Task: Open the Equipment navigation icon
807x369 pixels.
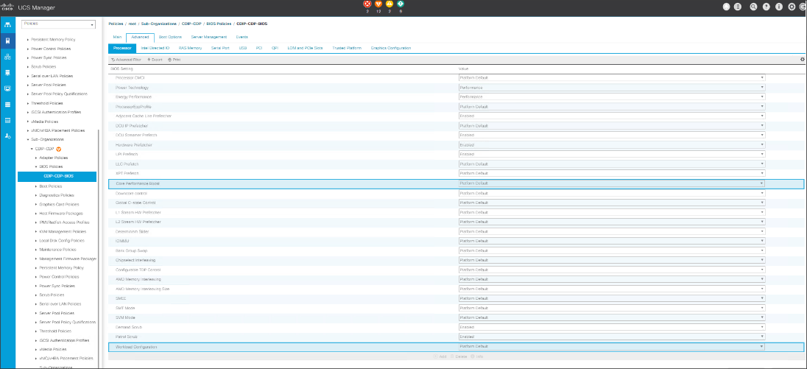Action: tap(7, 24)
